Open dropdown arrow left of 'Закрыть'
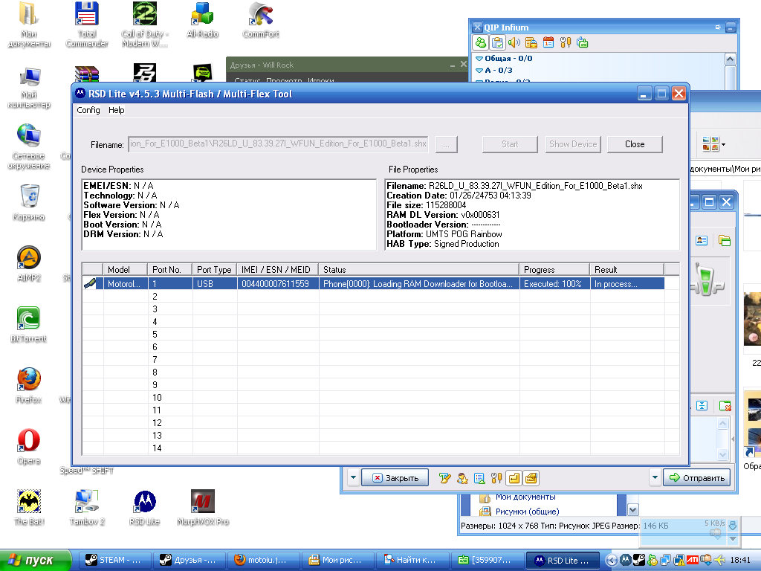The height and width of the screenshot is (571, 761). tap(353, 478)
